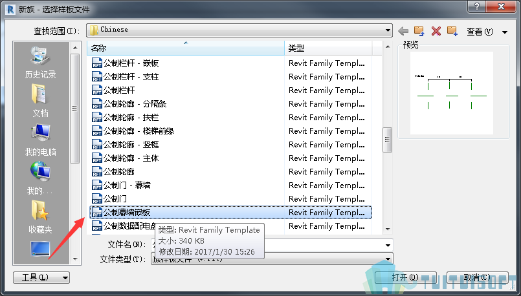Select RFT icon of 公制栏杆
Viewport: 521px width, 296px height.
(x=96, y=90)
